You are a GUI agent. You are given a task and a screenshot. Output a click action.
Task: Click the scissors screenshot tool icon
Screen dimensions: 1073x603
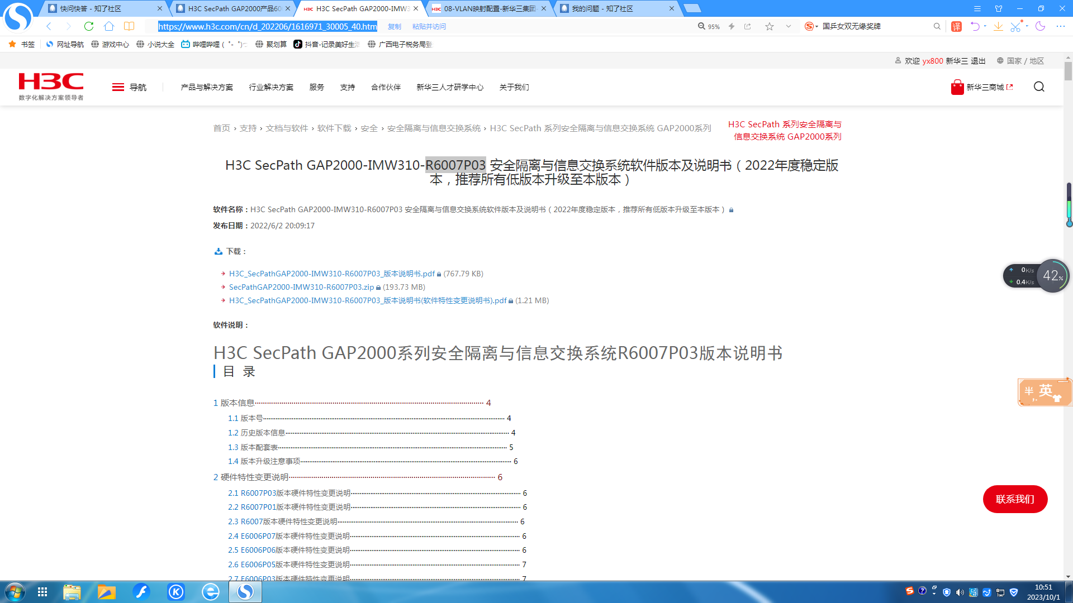[x=1015, y=26]
